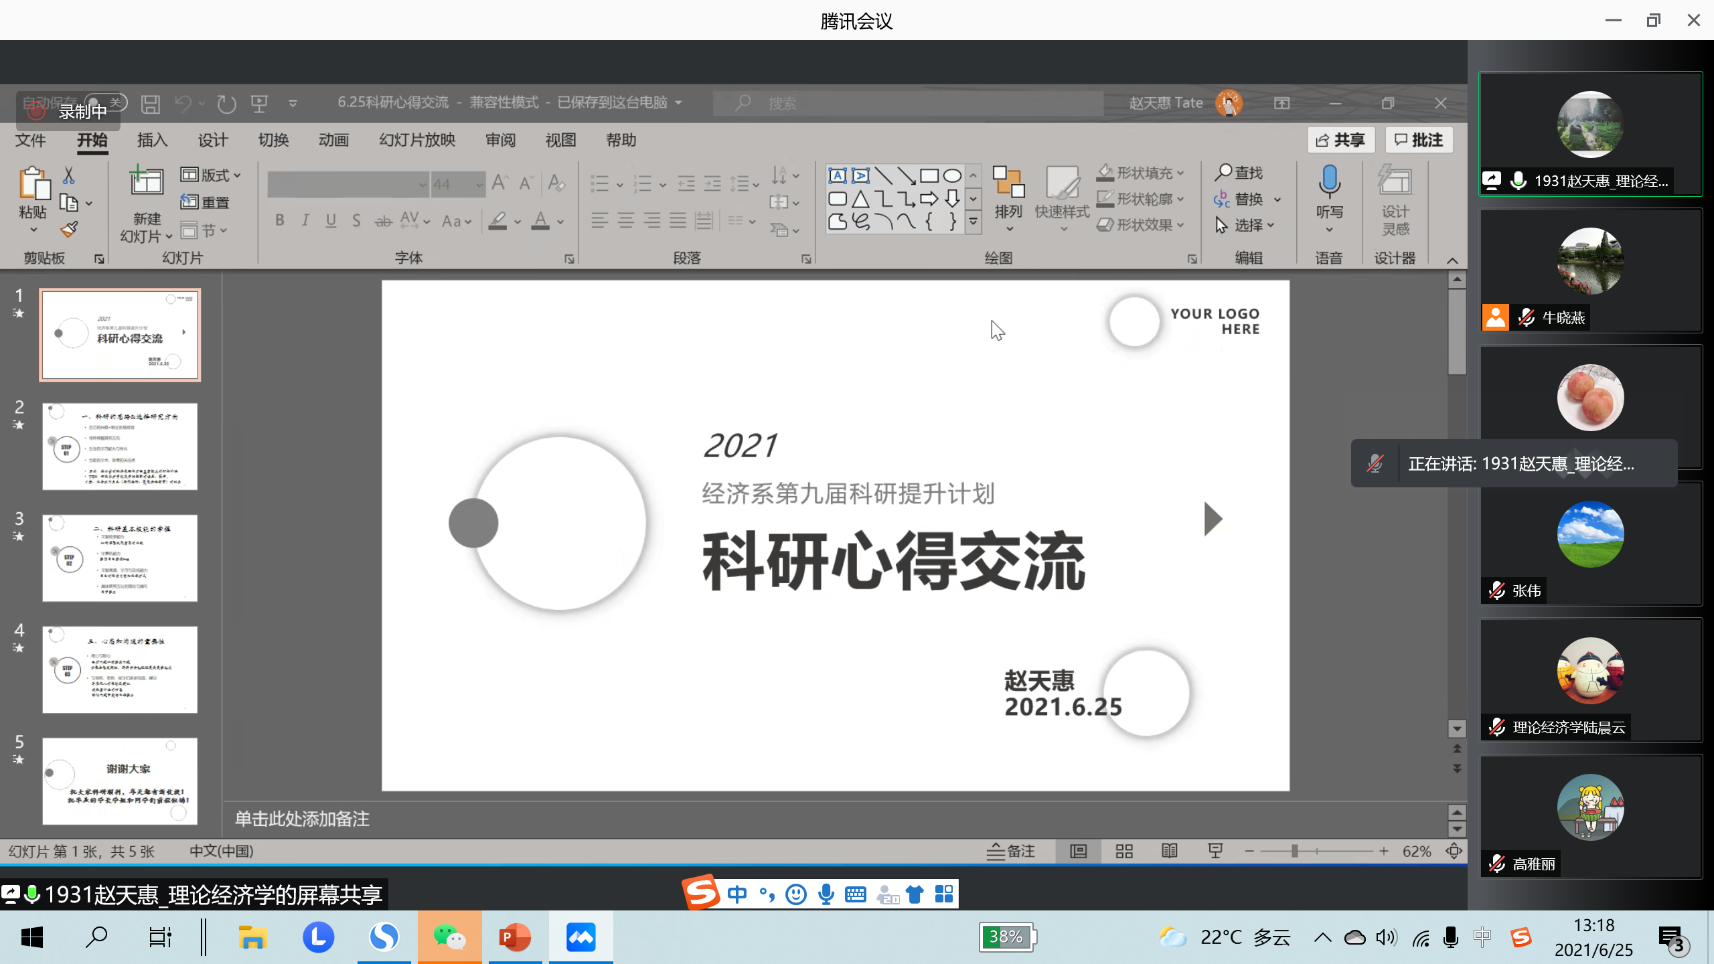Screen dimensions: 1714x964
Task: Click the Cut scissors icon
Action: click(68, 175)
